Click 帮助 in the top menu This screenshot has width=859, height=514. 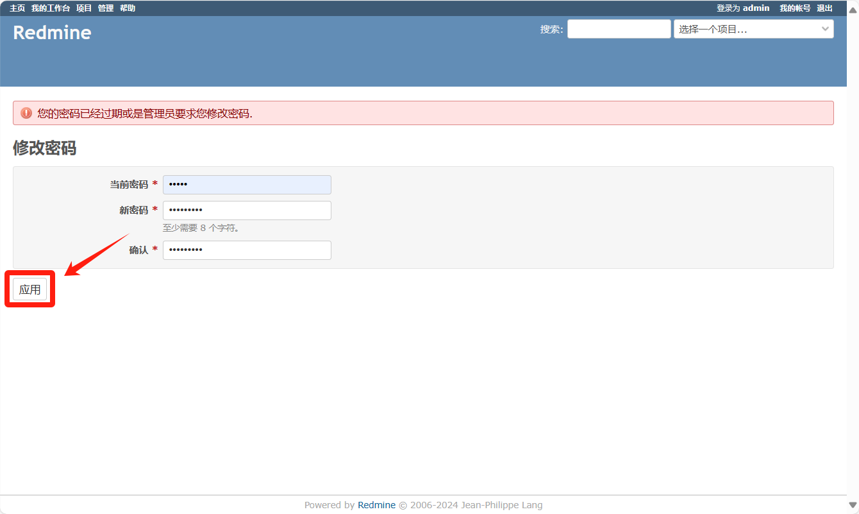[x=128, y=8]
